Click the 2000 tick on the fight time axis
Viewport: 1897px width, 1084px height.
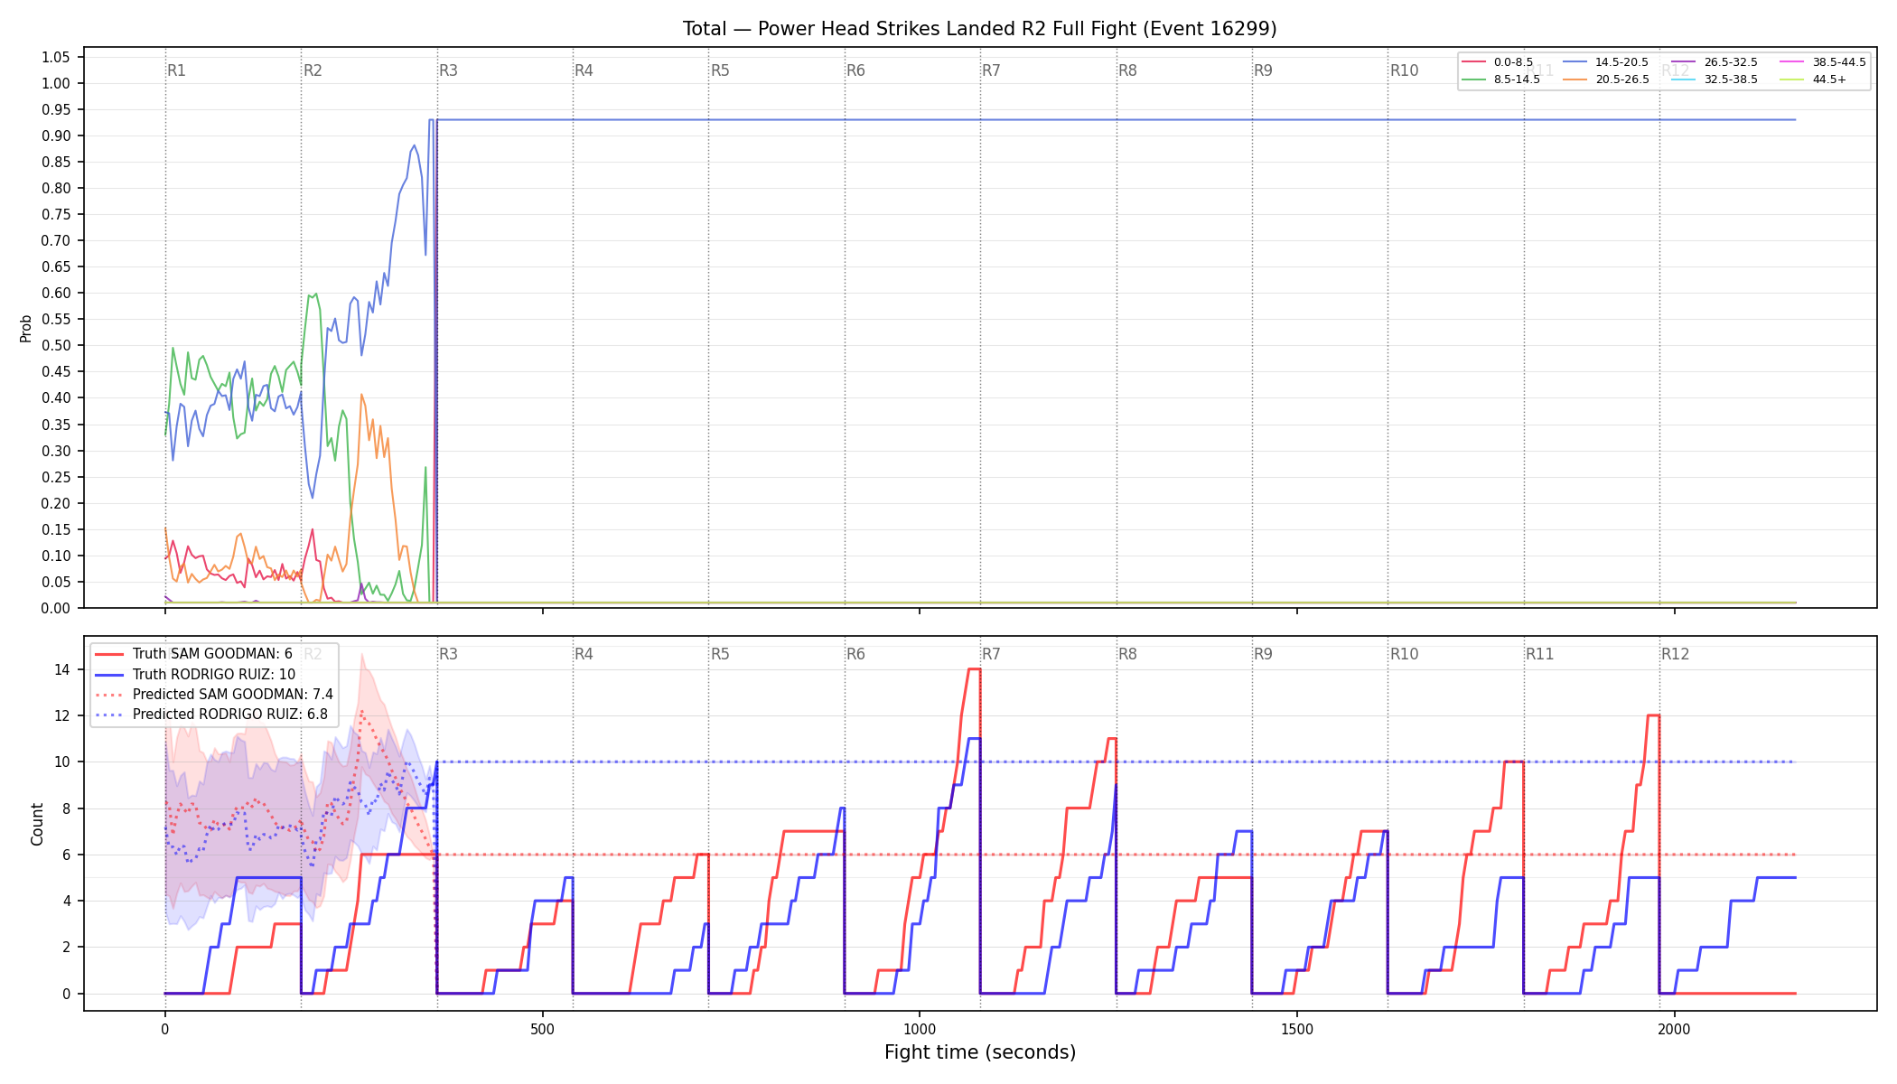(x=1675, y=1029)
